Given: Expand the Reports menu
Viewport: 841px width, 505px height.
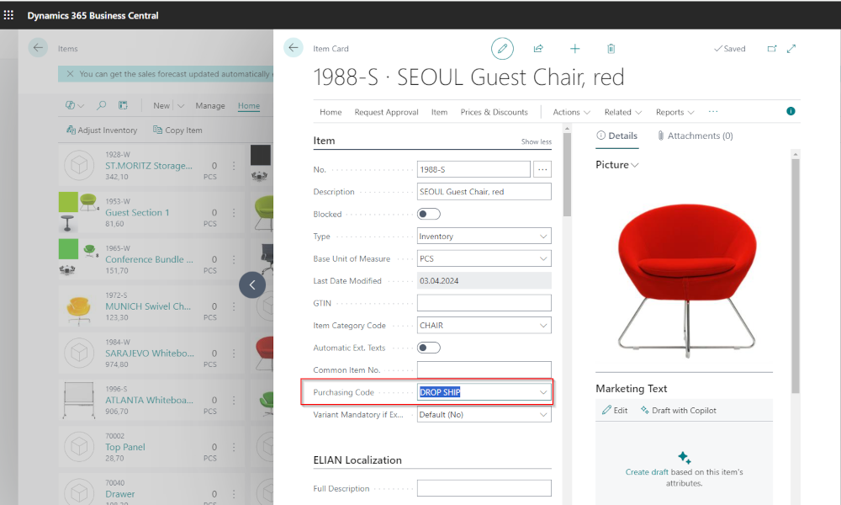Looking at the screenshot, I should pyautogui.click(x=674, y=112).
